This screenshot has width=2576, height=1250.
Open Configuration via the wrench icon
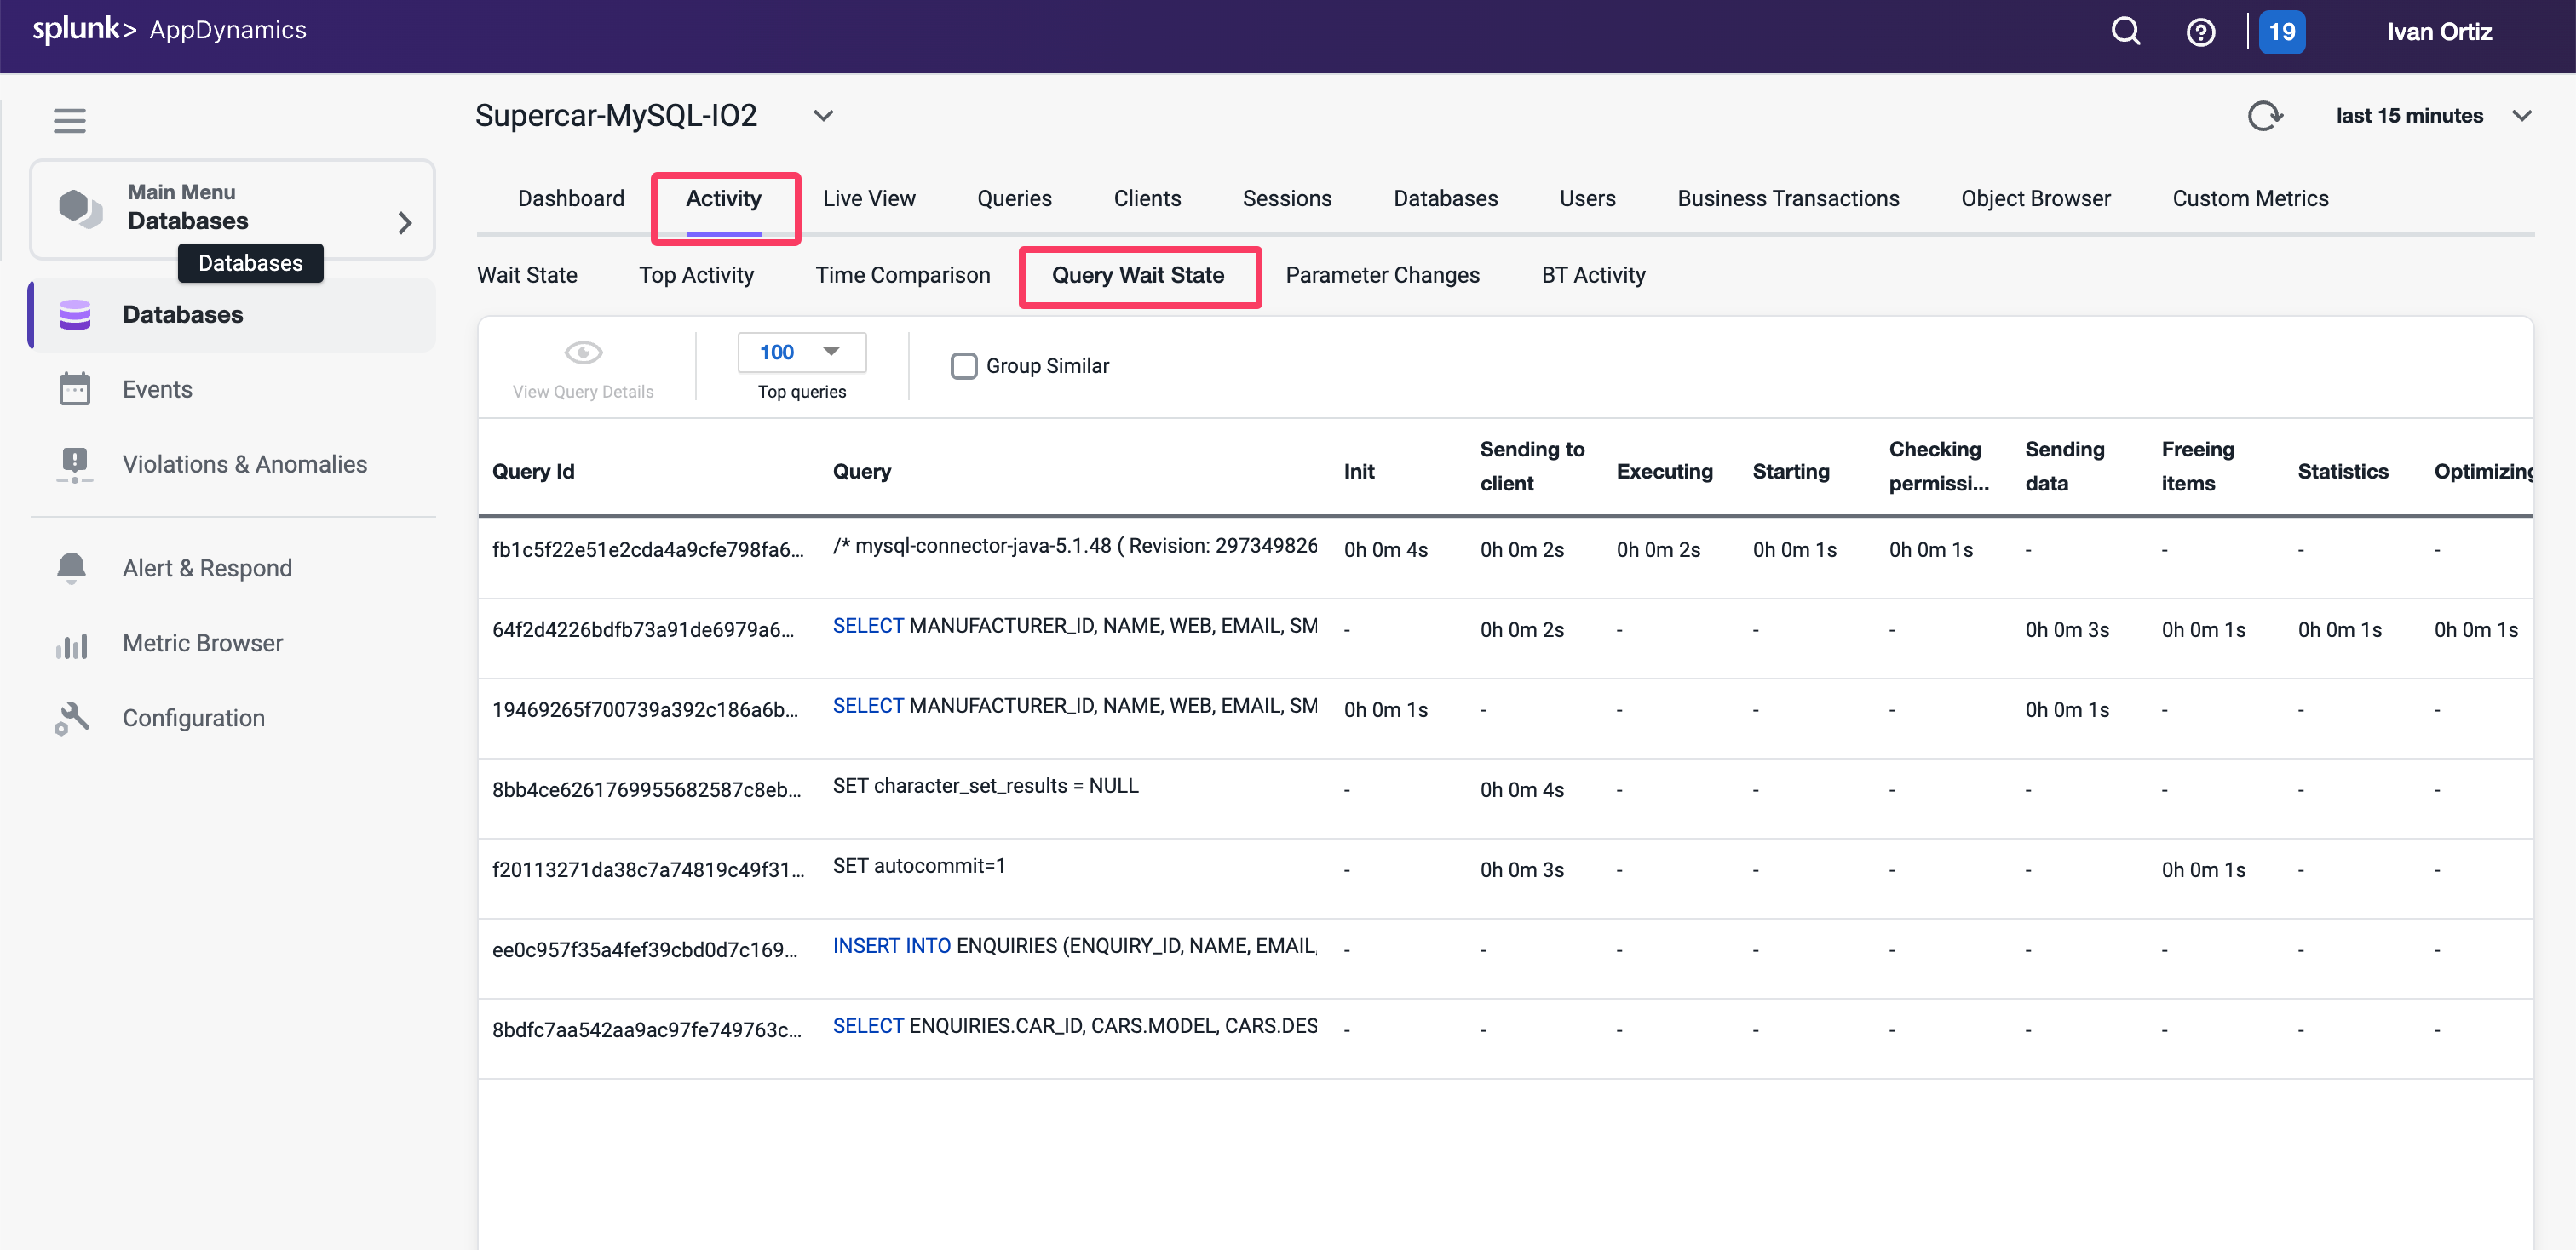click(72, 718)
